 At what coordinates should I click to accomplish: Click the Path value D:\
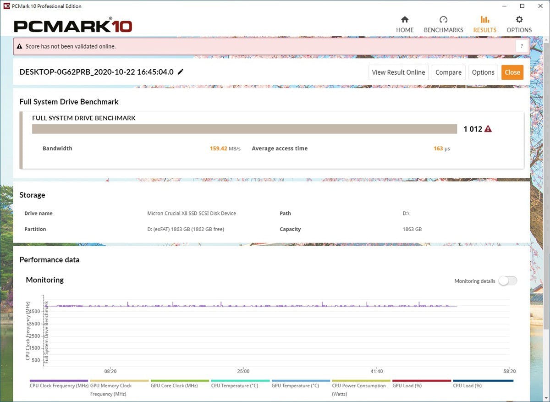pyautogui.click(x=406, y=213)
